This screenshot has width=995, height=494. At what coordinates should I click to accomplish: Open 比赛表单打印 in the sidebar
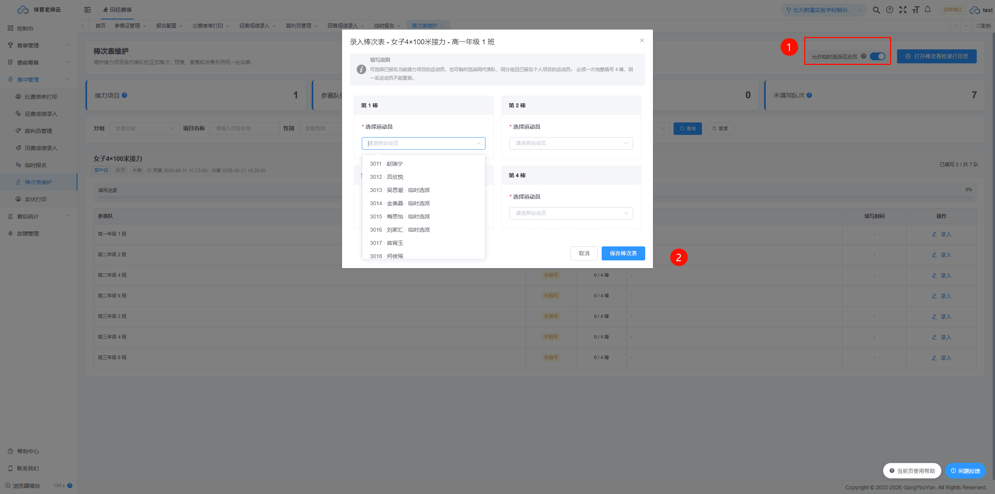pos(38,96)
